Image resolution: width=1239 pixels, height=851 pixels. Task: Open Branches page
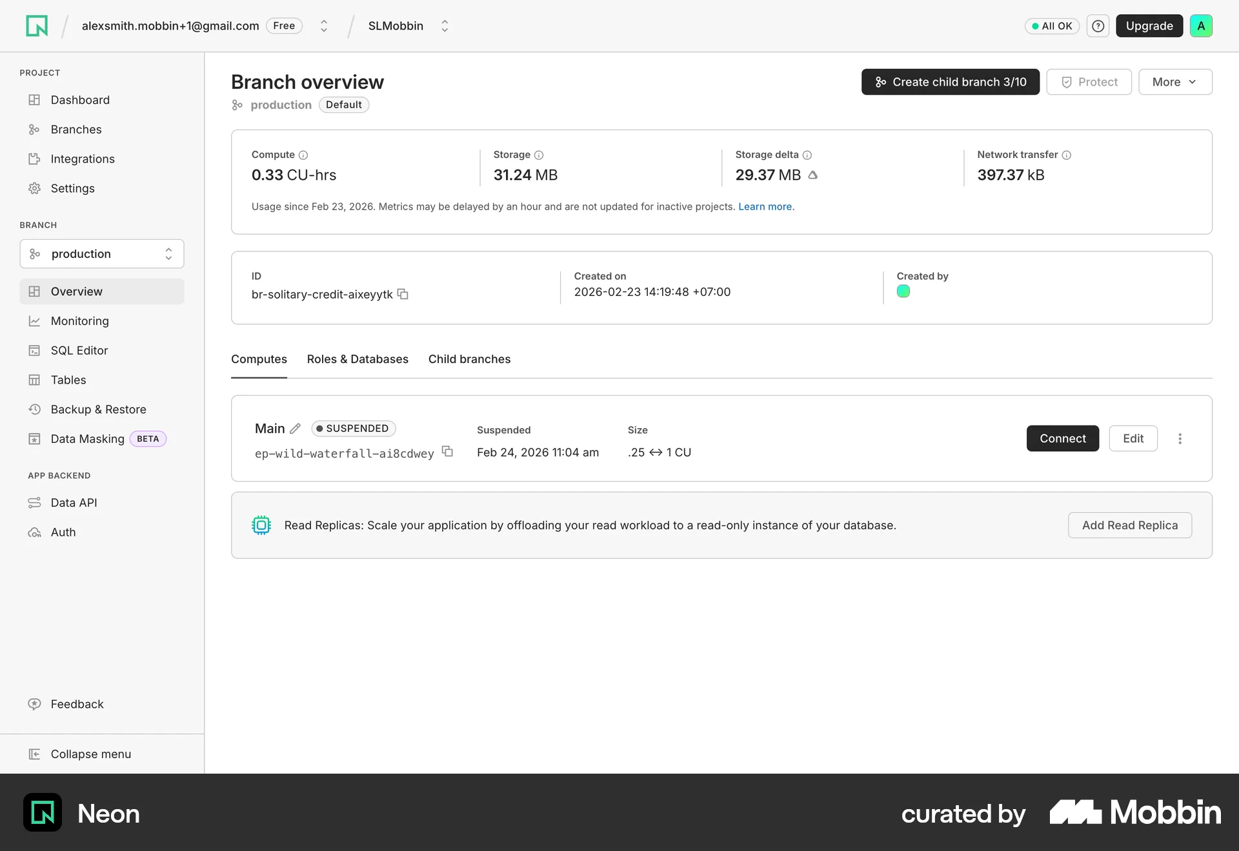[x=102, y=130]
